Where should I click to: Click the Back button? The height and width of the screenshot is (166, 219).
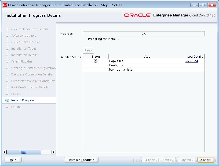tap(150, 160)
